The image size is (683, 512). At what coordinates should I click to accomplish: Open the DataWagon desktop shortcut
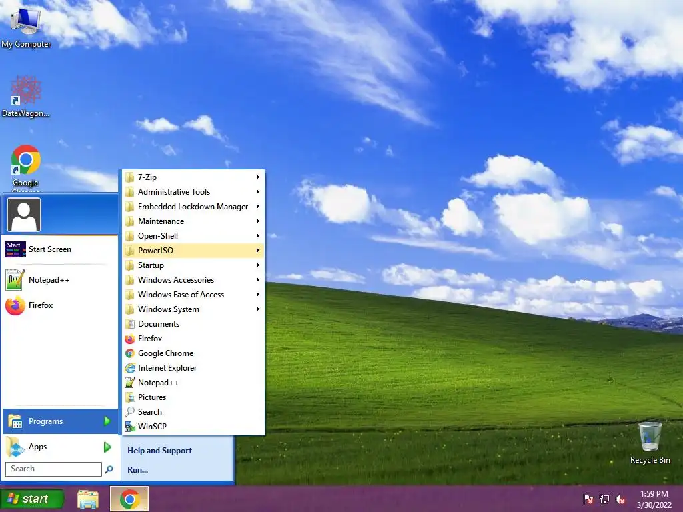[26, 96]
